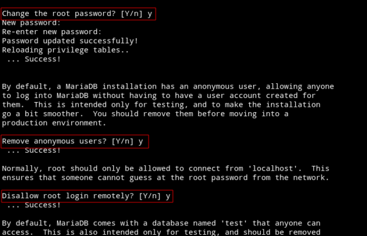Click the 'Password updated successfully!' message
This screenshot has height=236, width=367.
[70, 41]
